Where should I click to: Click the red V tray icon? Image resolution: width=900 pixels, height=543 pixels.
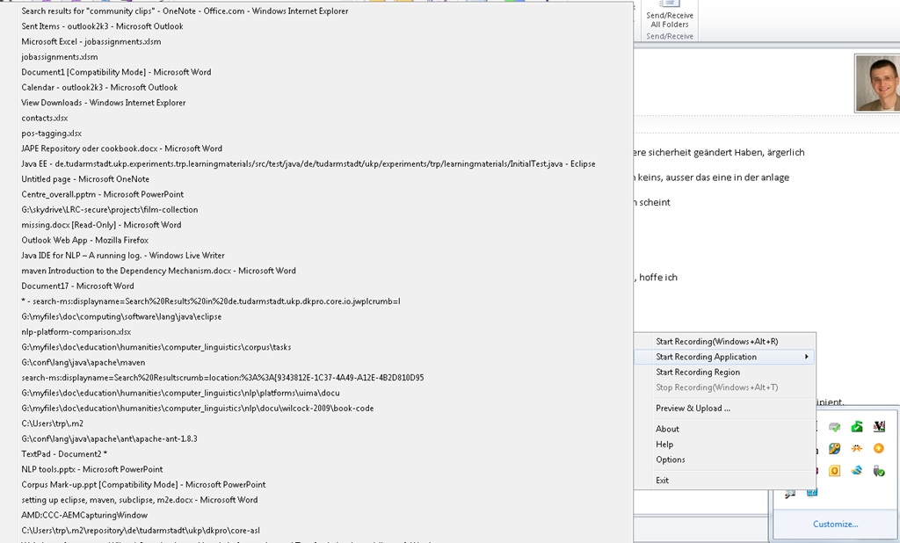click(879, 427)
